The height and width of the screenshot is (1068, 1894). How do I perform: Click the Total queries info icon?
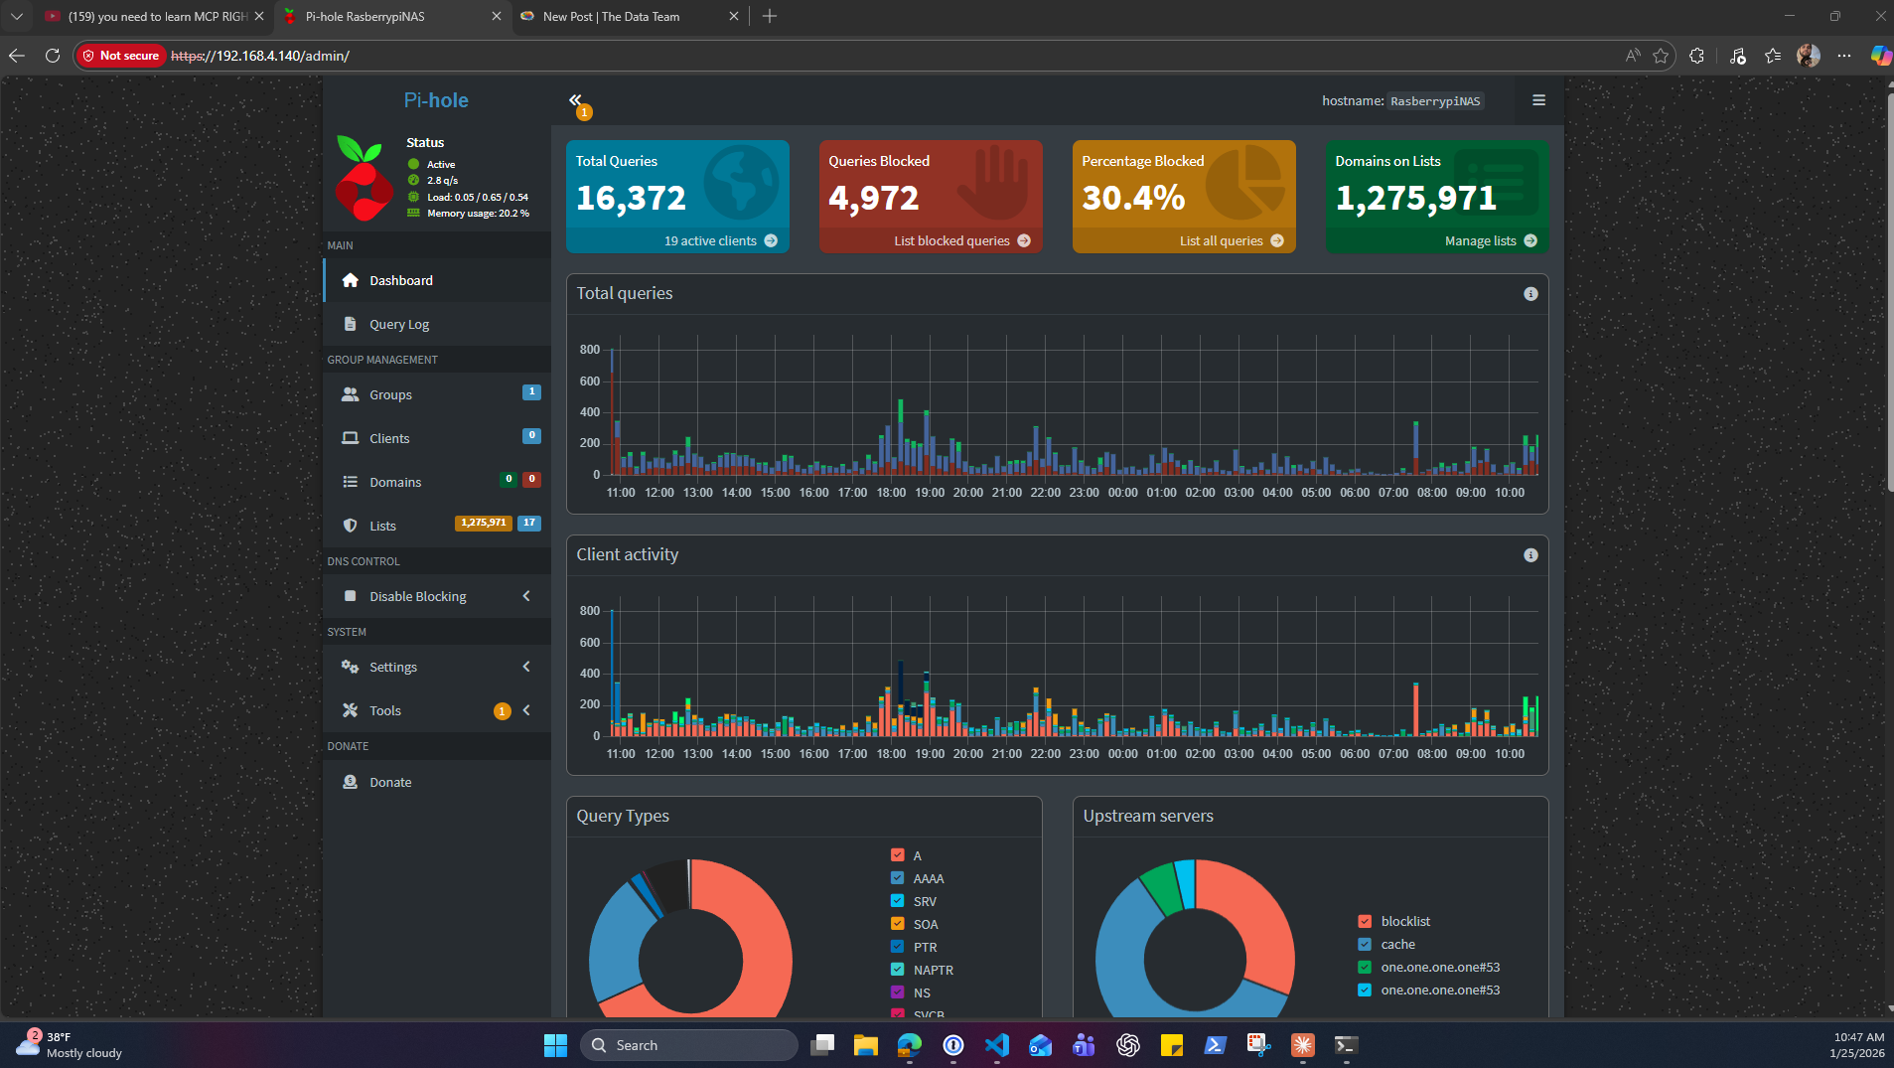[x=1530, y=294]
